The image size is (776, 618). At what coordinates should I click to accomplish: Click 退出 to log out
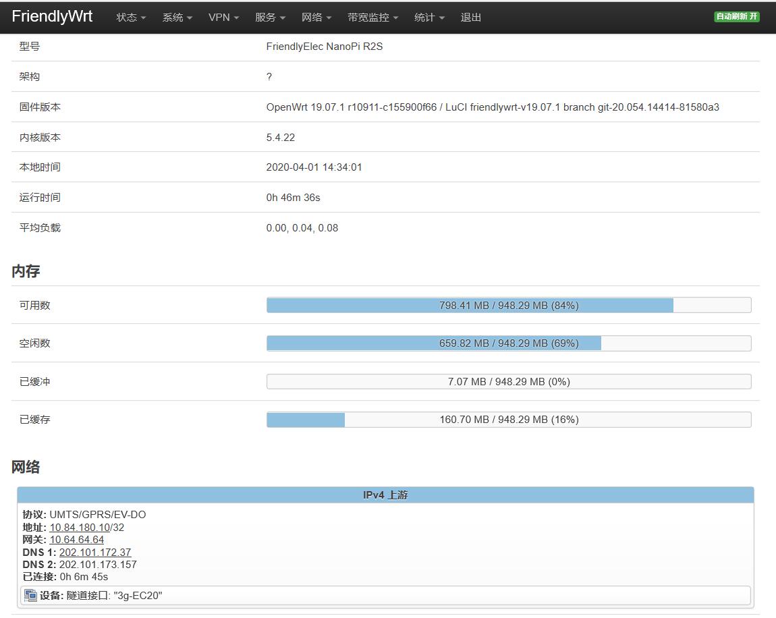(470, 18)
